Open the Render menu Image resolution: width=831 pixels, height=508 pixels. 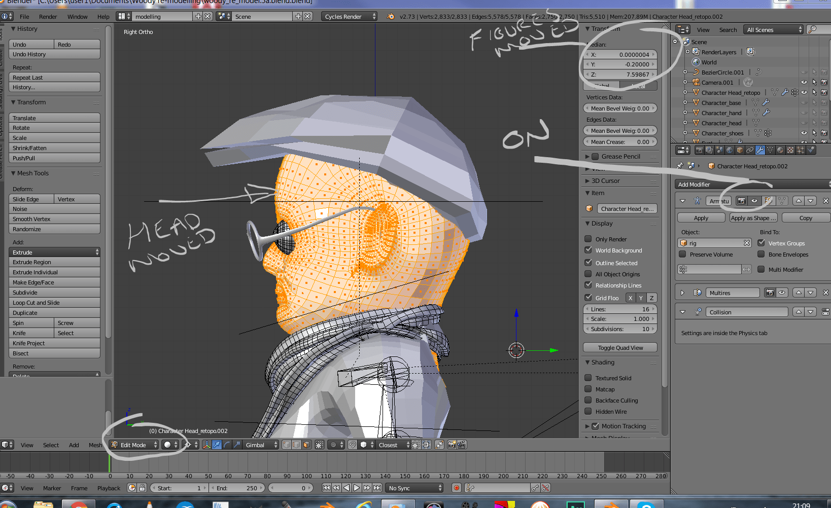(x=48, y=16)
